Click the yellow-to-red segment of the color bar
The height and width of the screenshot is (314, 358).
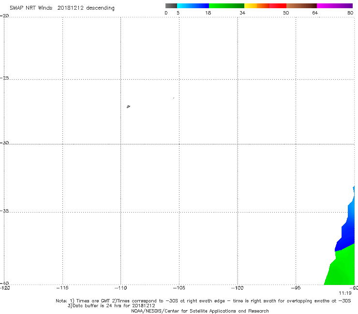[265, 6]
